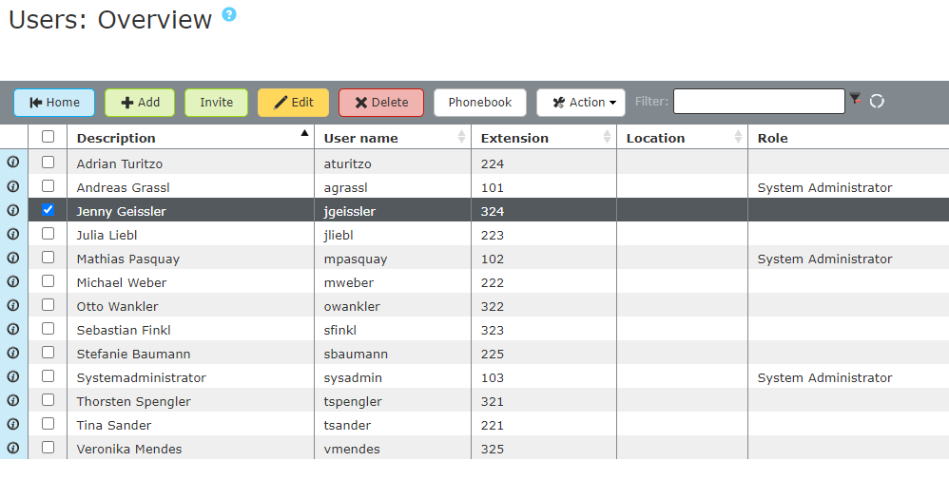949x480 pixels.
Task: Open the help icon beside Users: Overview
Action: pos(229,14)
